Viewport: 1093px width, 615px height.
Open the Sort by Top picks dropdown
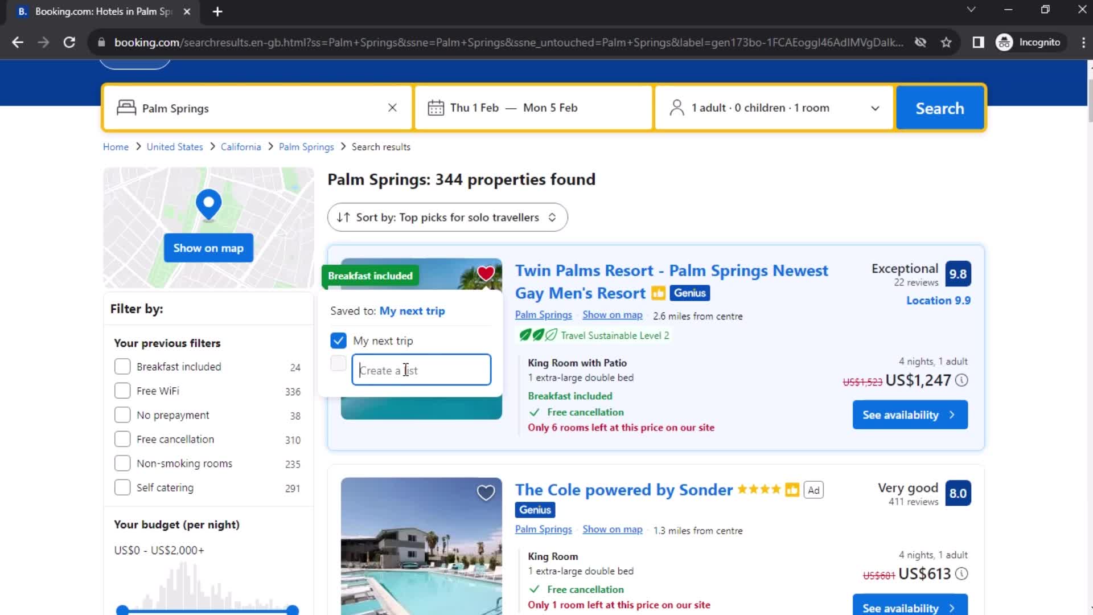[447, 217]
